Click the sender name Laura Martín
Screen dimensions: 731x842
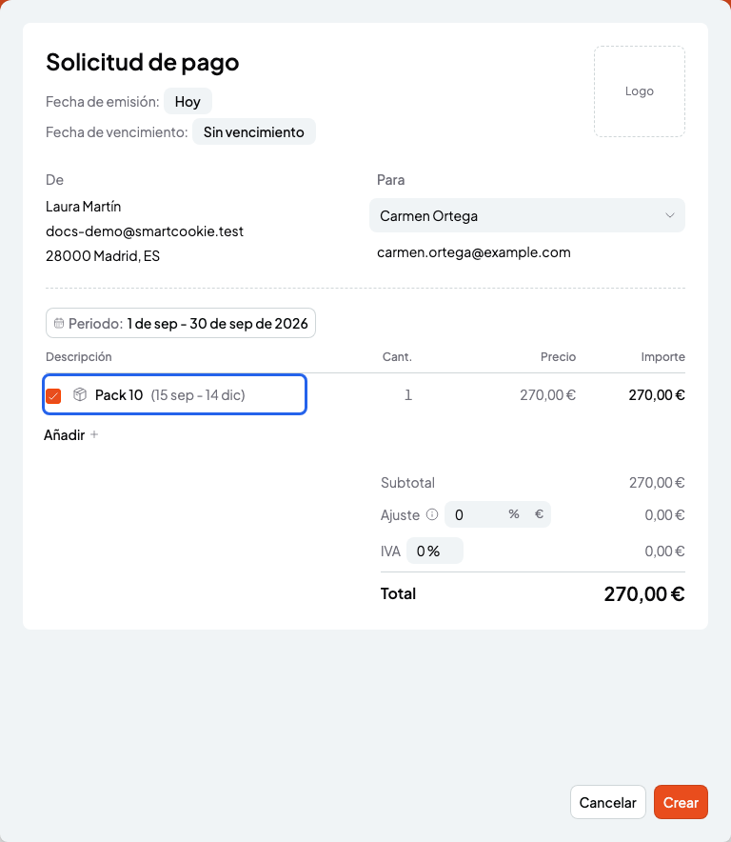pos(83,206)
